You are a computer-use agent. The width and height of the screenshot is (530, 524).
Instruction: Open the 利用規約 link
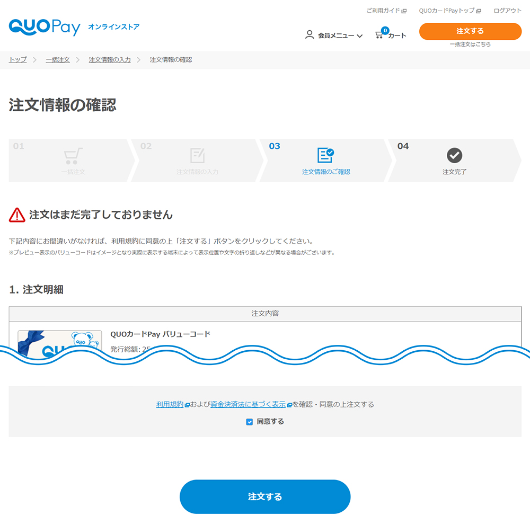[170, 404]
